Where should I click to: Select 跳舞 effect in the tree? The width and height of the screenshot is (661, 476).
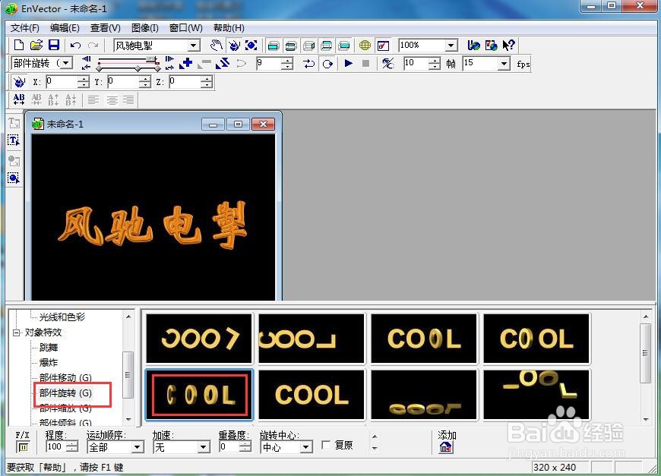pos(49,348)
